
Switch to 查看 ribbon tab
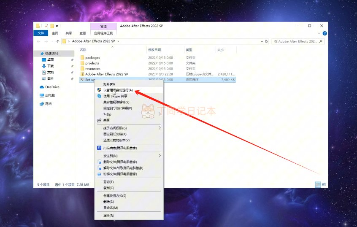coord(83,33)
